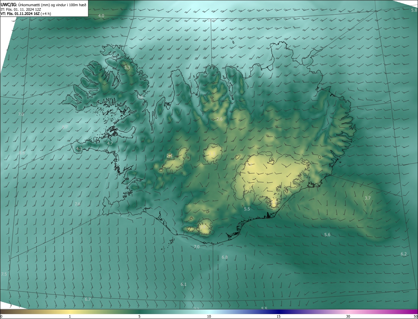The height and width of the screenshot is (319, 418).
Task: Click the 7.0 value in the western sea
Action: (21, 114)
